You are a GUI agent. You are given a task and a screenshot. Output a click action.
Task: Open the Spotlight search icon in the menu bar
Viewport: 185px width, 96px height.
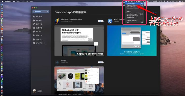[177, 1]
